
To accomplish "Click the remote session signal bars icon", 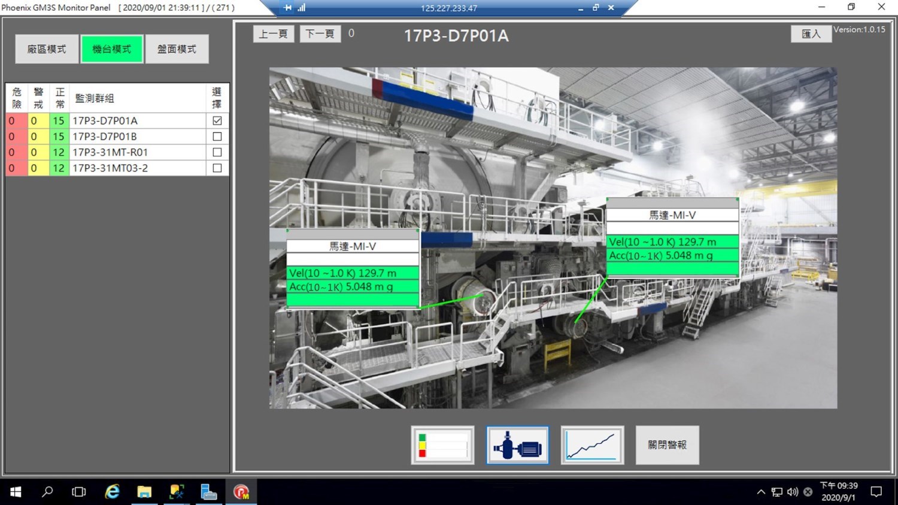I will (x=301, y=8).
